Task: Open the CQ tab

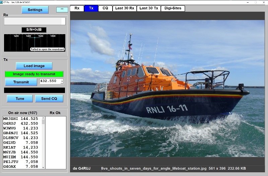Action: click(x=105, y=8)
